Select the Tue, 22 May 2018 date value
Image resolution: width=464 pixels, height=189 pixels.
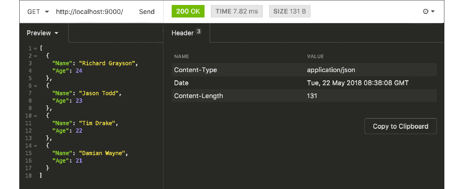[358, 83]
